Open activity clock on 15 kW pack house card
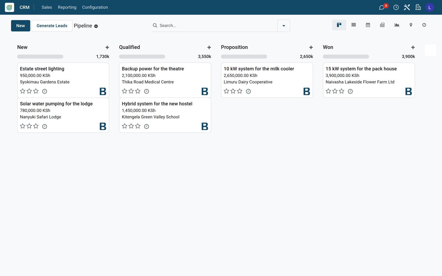This screenshot has height=276, width=442. [350, 91]
